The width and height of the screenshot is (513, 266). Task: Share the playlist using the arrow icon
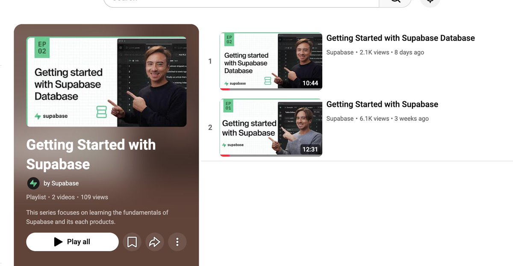tap(154, 242)
